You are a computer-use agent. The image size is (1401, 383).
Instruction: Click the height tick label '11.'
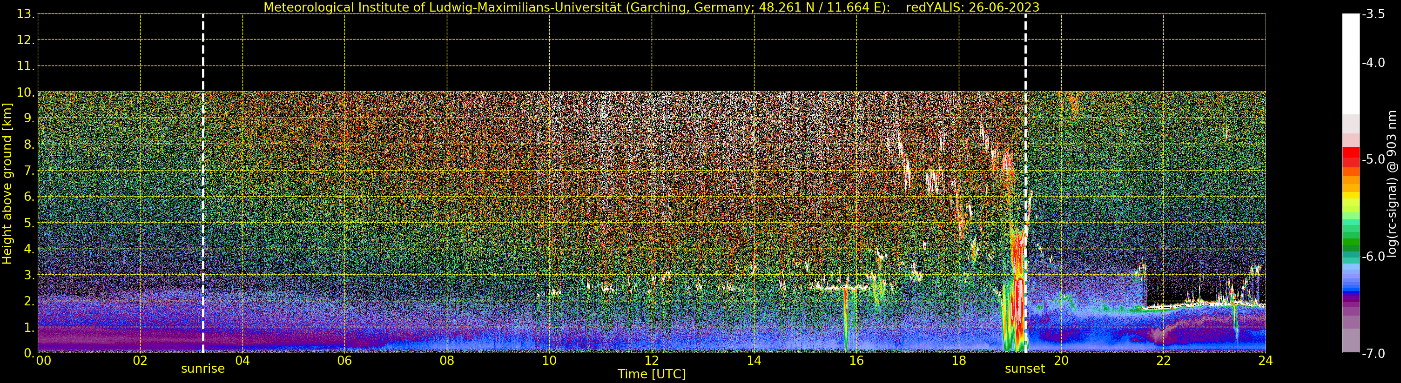pos(26,66)
